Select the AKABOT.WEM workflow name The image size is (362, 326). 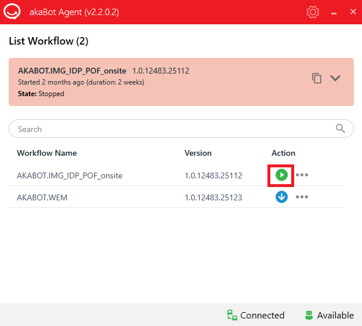(42, 197)
